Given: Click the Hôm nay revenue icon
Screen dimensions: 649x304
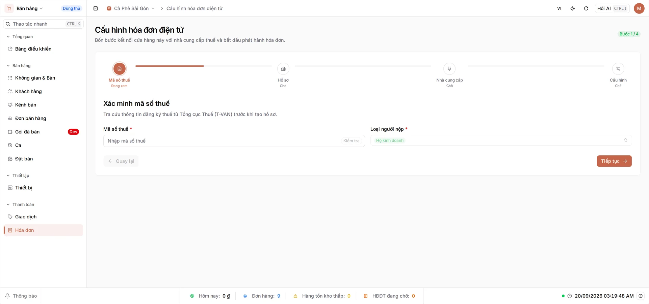Looking at the screenshot, I should click(192, 296).
